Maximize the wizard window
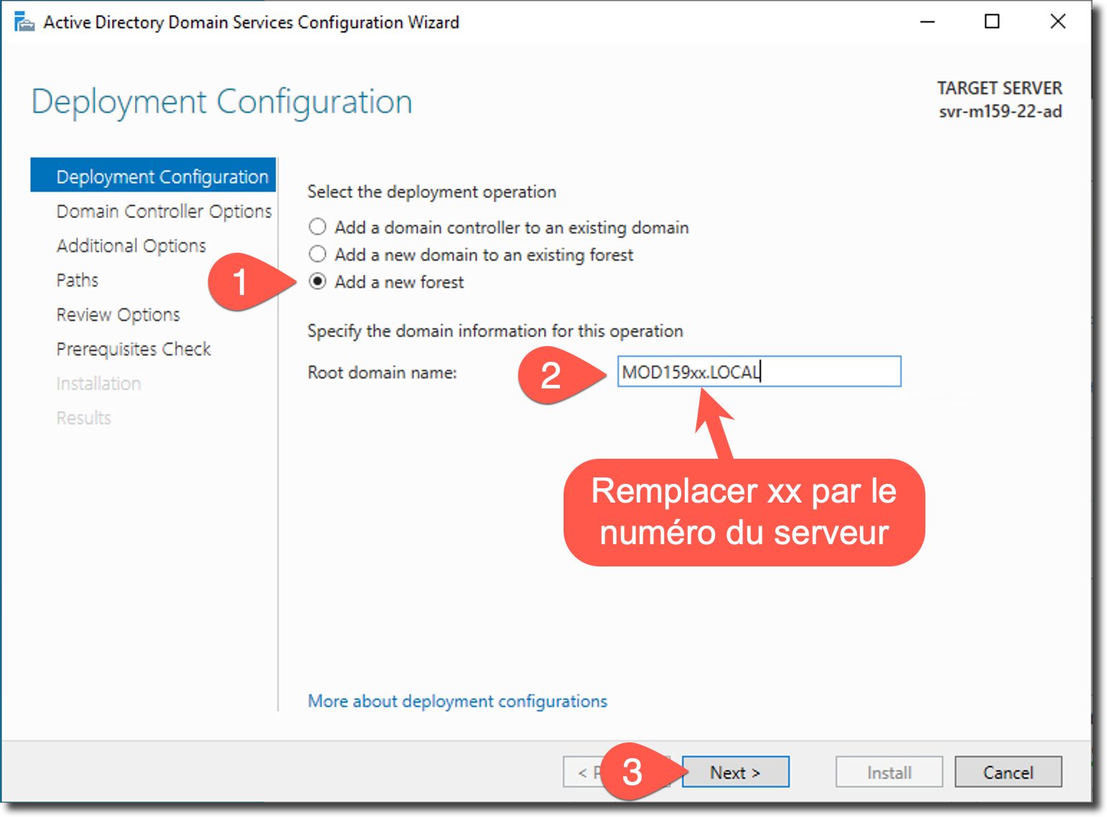Screen dimensions: 1107x817 991,22
